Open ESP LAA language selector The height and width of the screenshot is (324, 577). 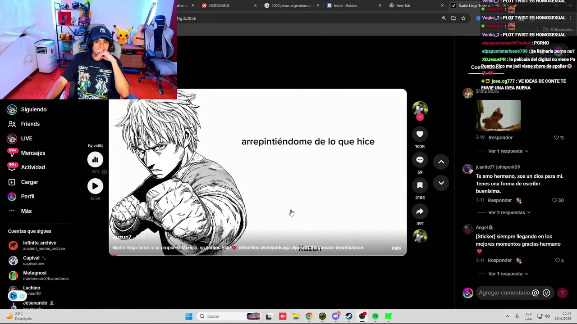coord(529,316)
